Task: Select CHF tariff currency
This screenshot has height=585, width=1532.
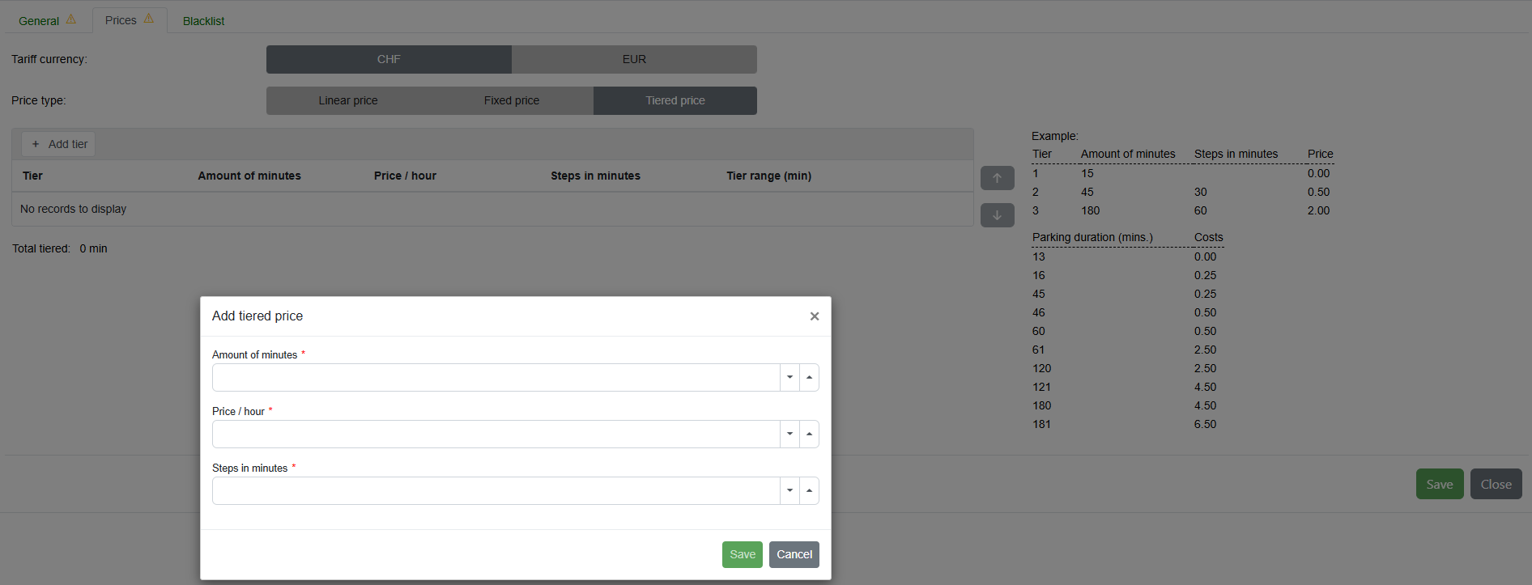Action: (x=389, y=59)
